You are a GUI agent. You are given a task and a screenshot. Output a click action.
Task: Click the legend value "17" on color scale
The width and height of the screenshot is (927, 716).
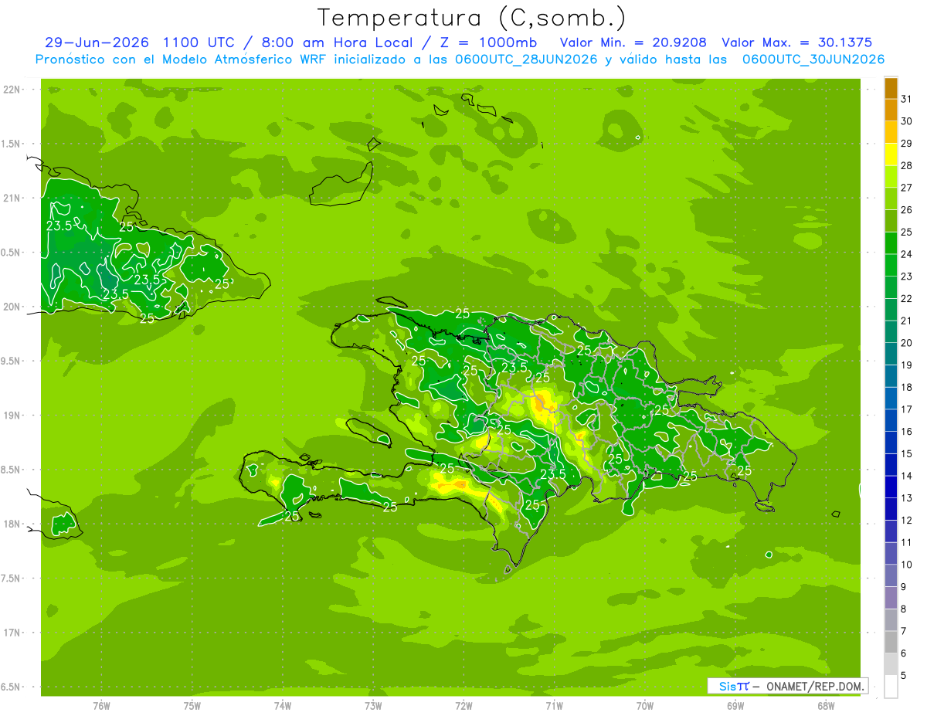907,409
